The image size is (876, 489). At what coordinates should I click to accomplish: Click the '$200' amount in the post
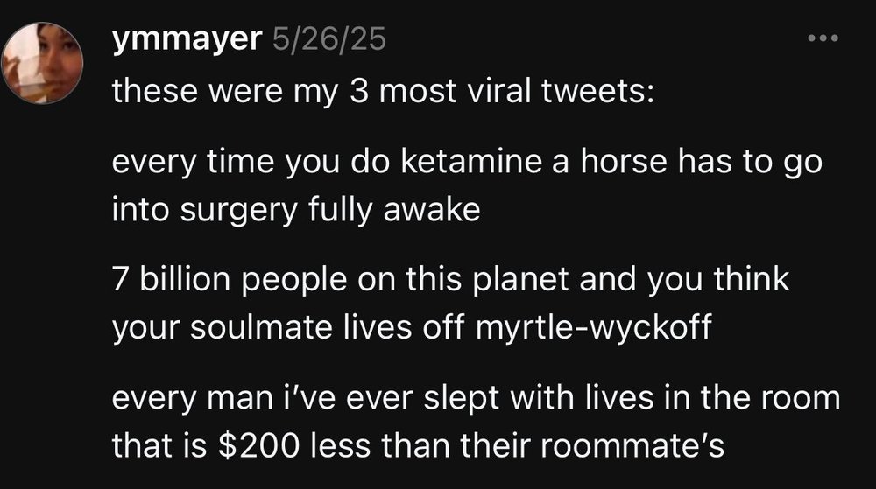pyautogui.click(x=258, y=445)
